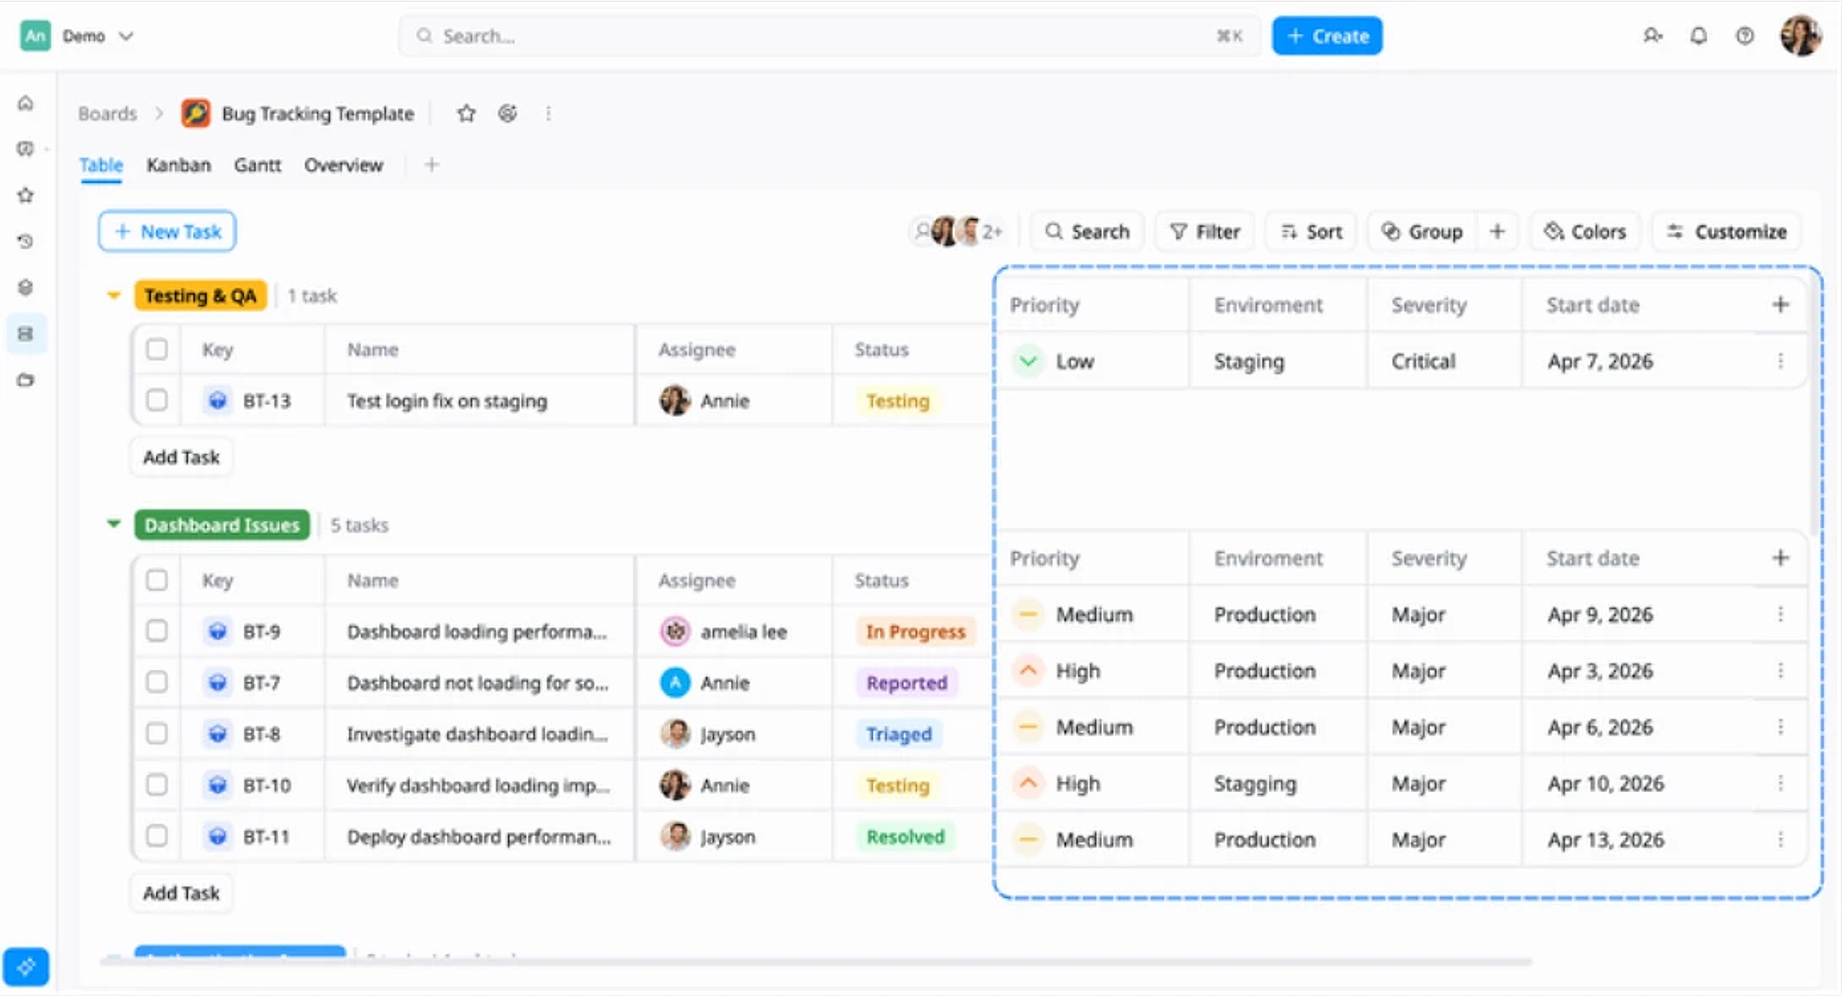Click the invite people icon in top bar
This screenshot has width=1842, height=996.
click(x=1653, y=36)
